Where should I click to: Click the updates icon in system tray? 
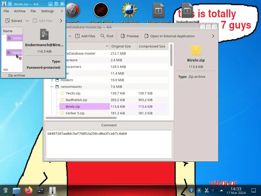(x=199, y=190)
